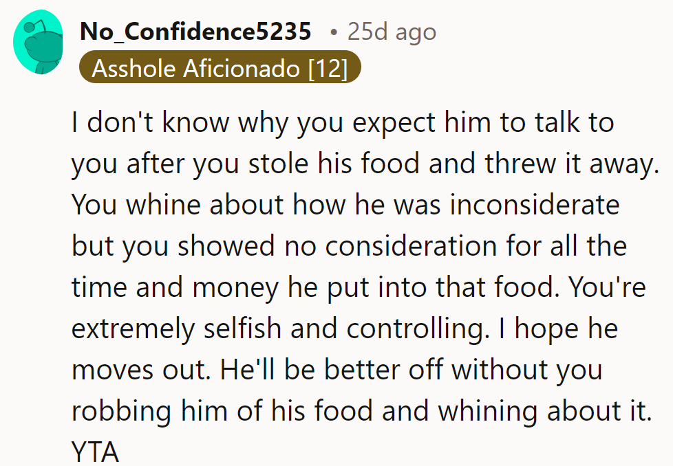This screenshot has width=673, height=466.
Task: Click the Asshole Aficionado flair badge
Action: 220,69
